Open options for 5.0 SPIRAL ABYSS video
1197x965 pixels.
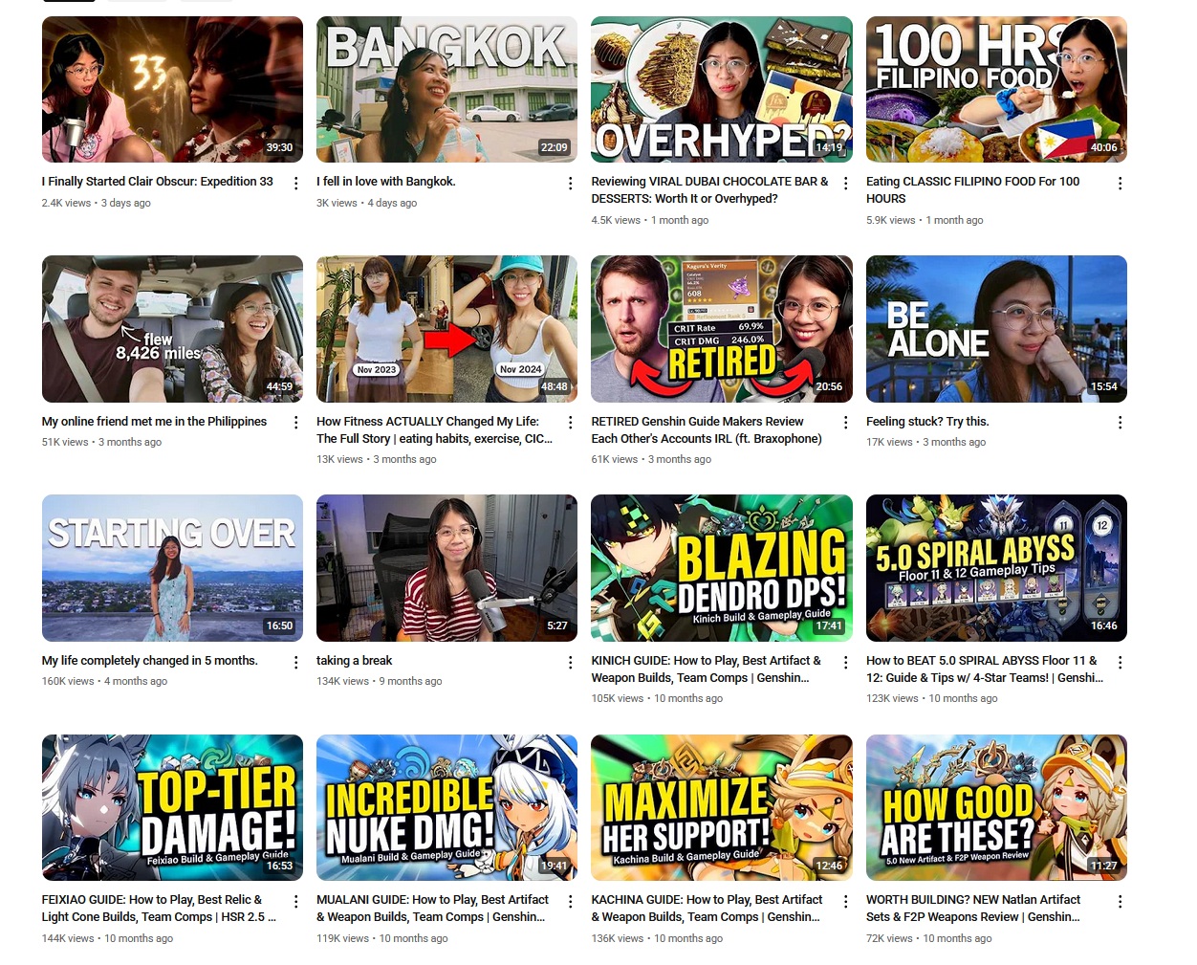(x=1120, y=662)
